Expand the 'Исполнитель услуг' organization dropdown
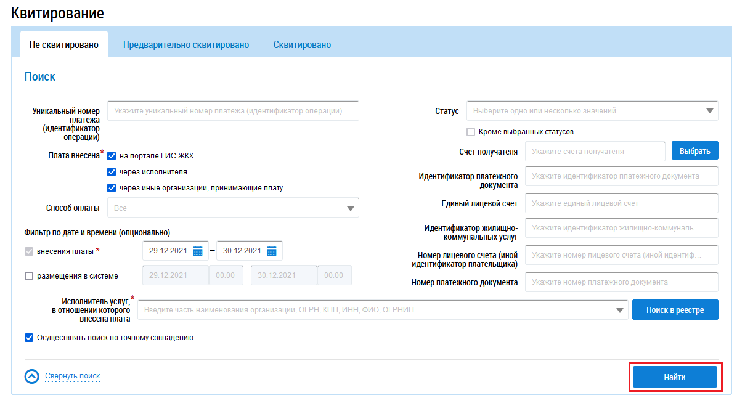737x403 pixels. coord(620,310)
